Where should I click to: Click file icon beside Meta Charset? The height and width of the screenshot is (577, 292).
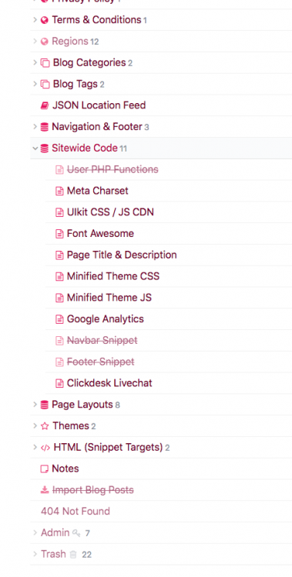click(x=59, y=191)
